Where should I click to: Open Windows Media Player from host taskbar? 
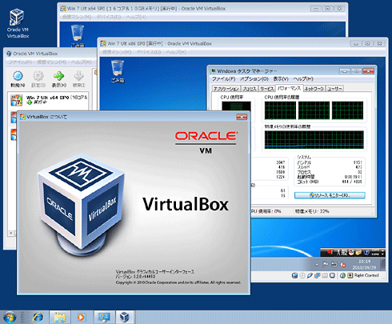pyautogui.click(x=81, y=318)
